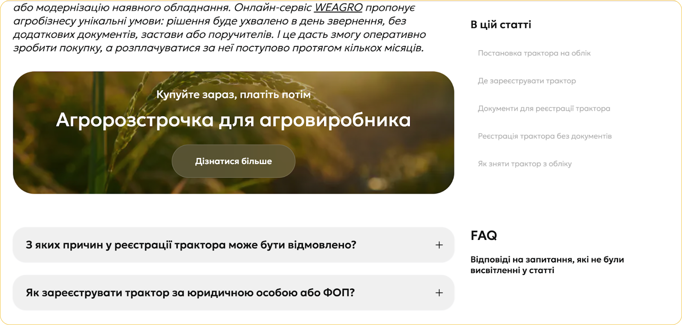Viewport: 682px width, 325px height.
Task: Open Документи для реєстрації трактора section
Action: 544,108
